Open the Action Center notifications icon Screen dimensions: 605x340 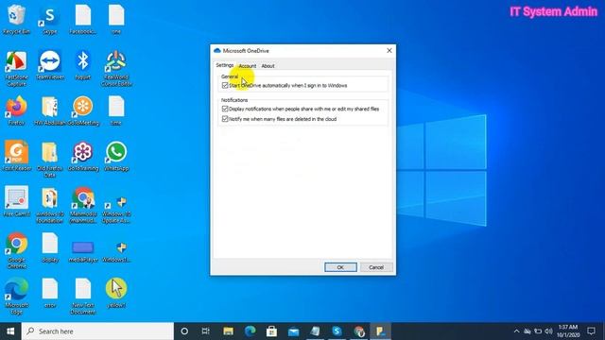591,331
